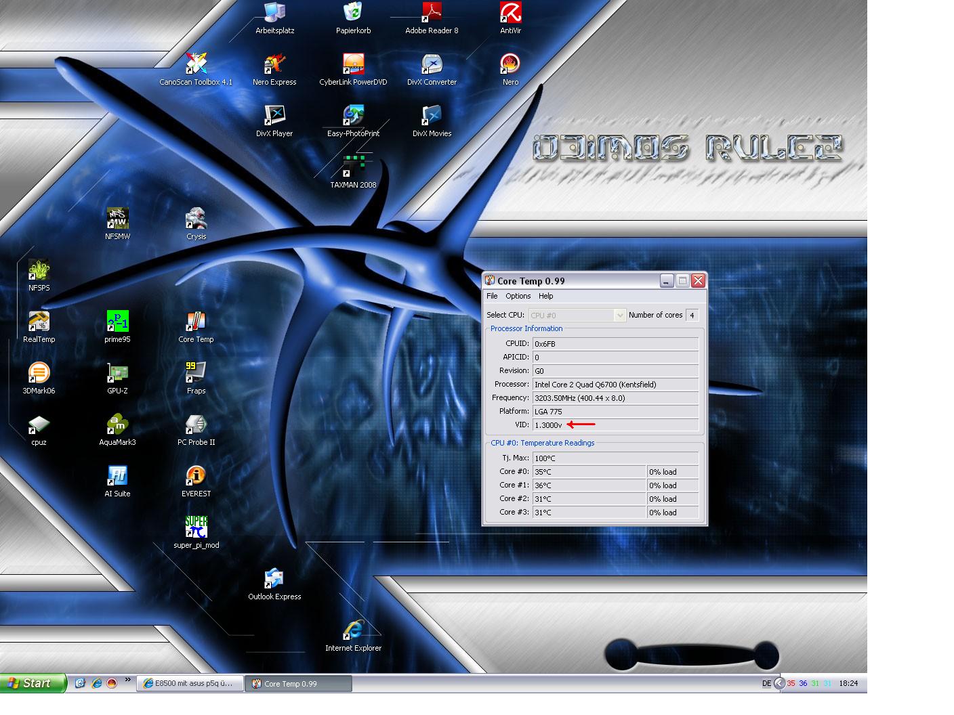Click the Revision value G0
Viewport: 954px width, 715px height.
coord(615,371)
